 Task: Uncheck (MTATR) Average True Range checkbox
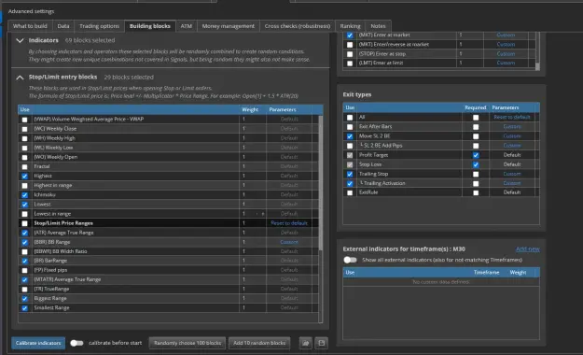pos(24,280)
